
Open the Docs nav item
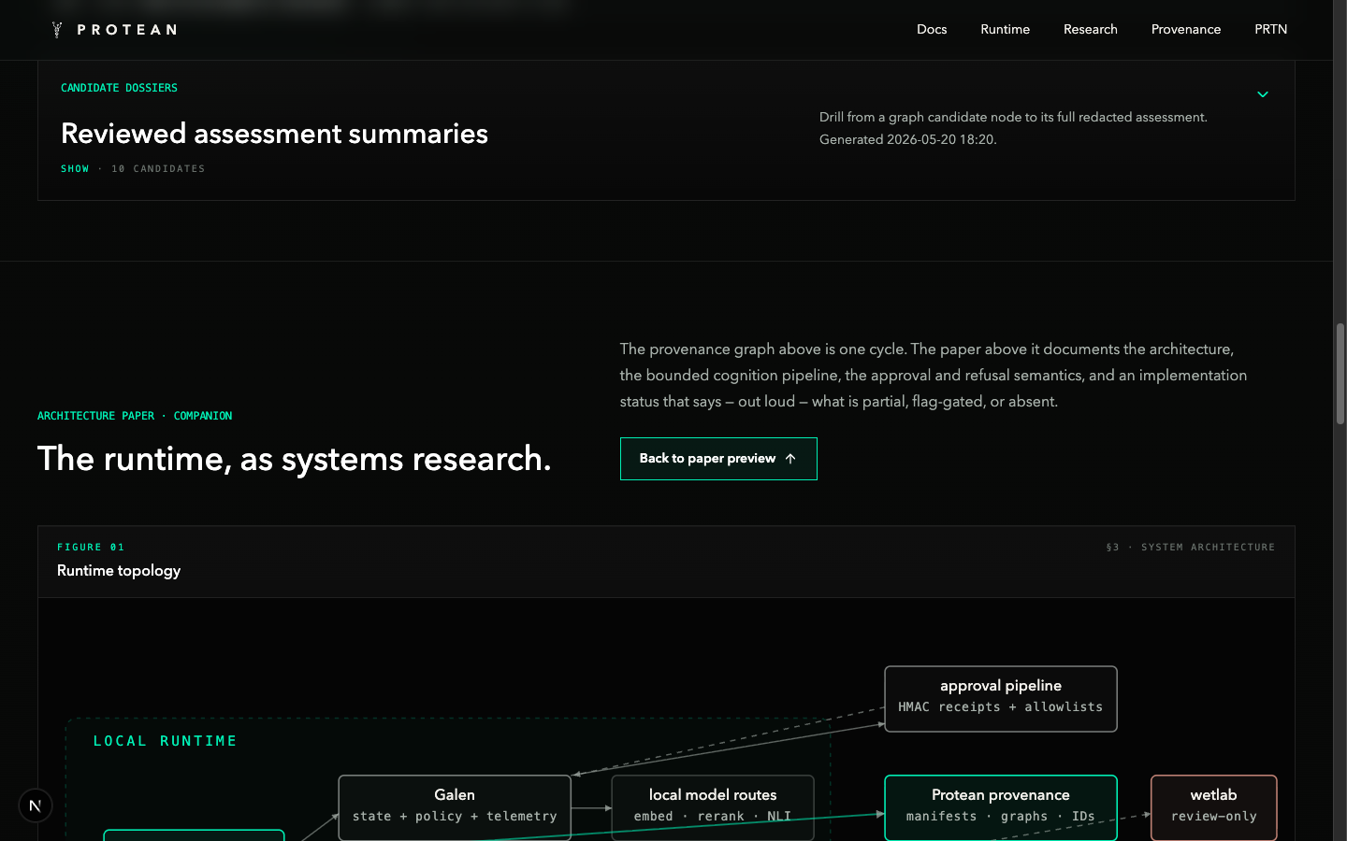click(x=932, y=29)
